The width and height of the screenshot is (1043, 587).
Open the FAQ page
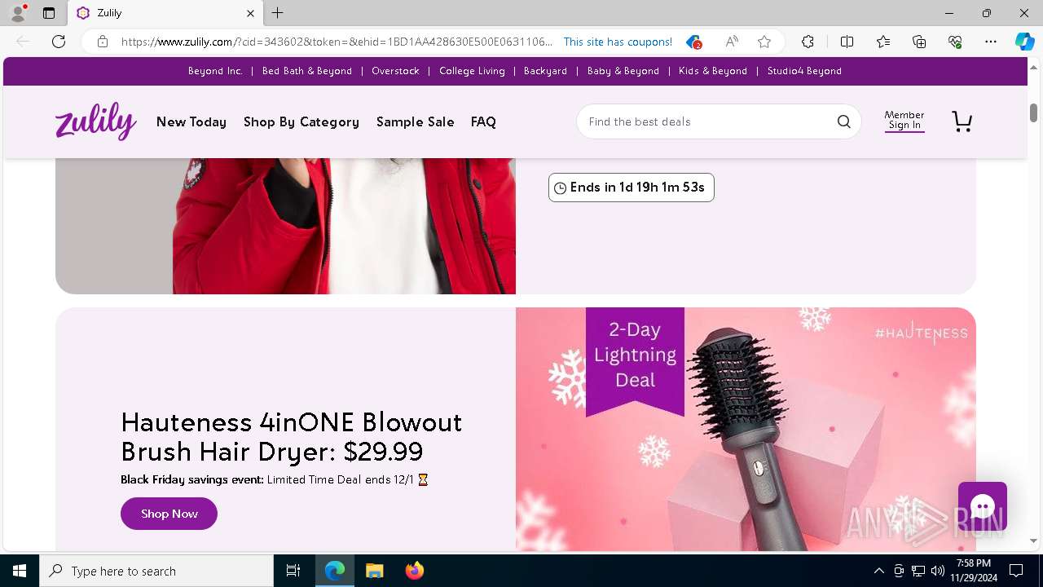[483, 121]
